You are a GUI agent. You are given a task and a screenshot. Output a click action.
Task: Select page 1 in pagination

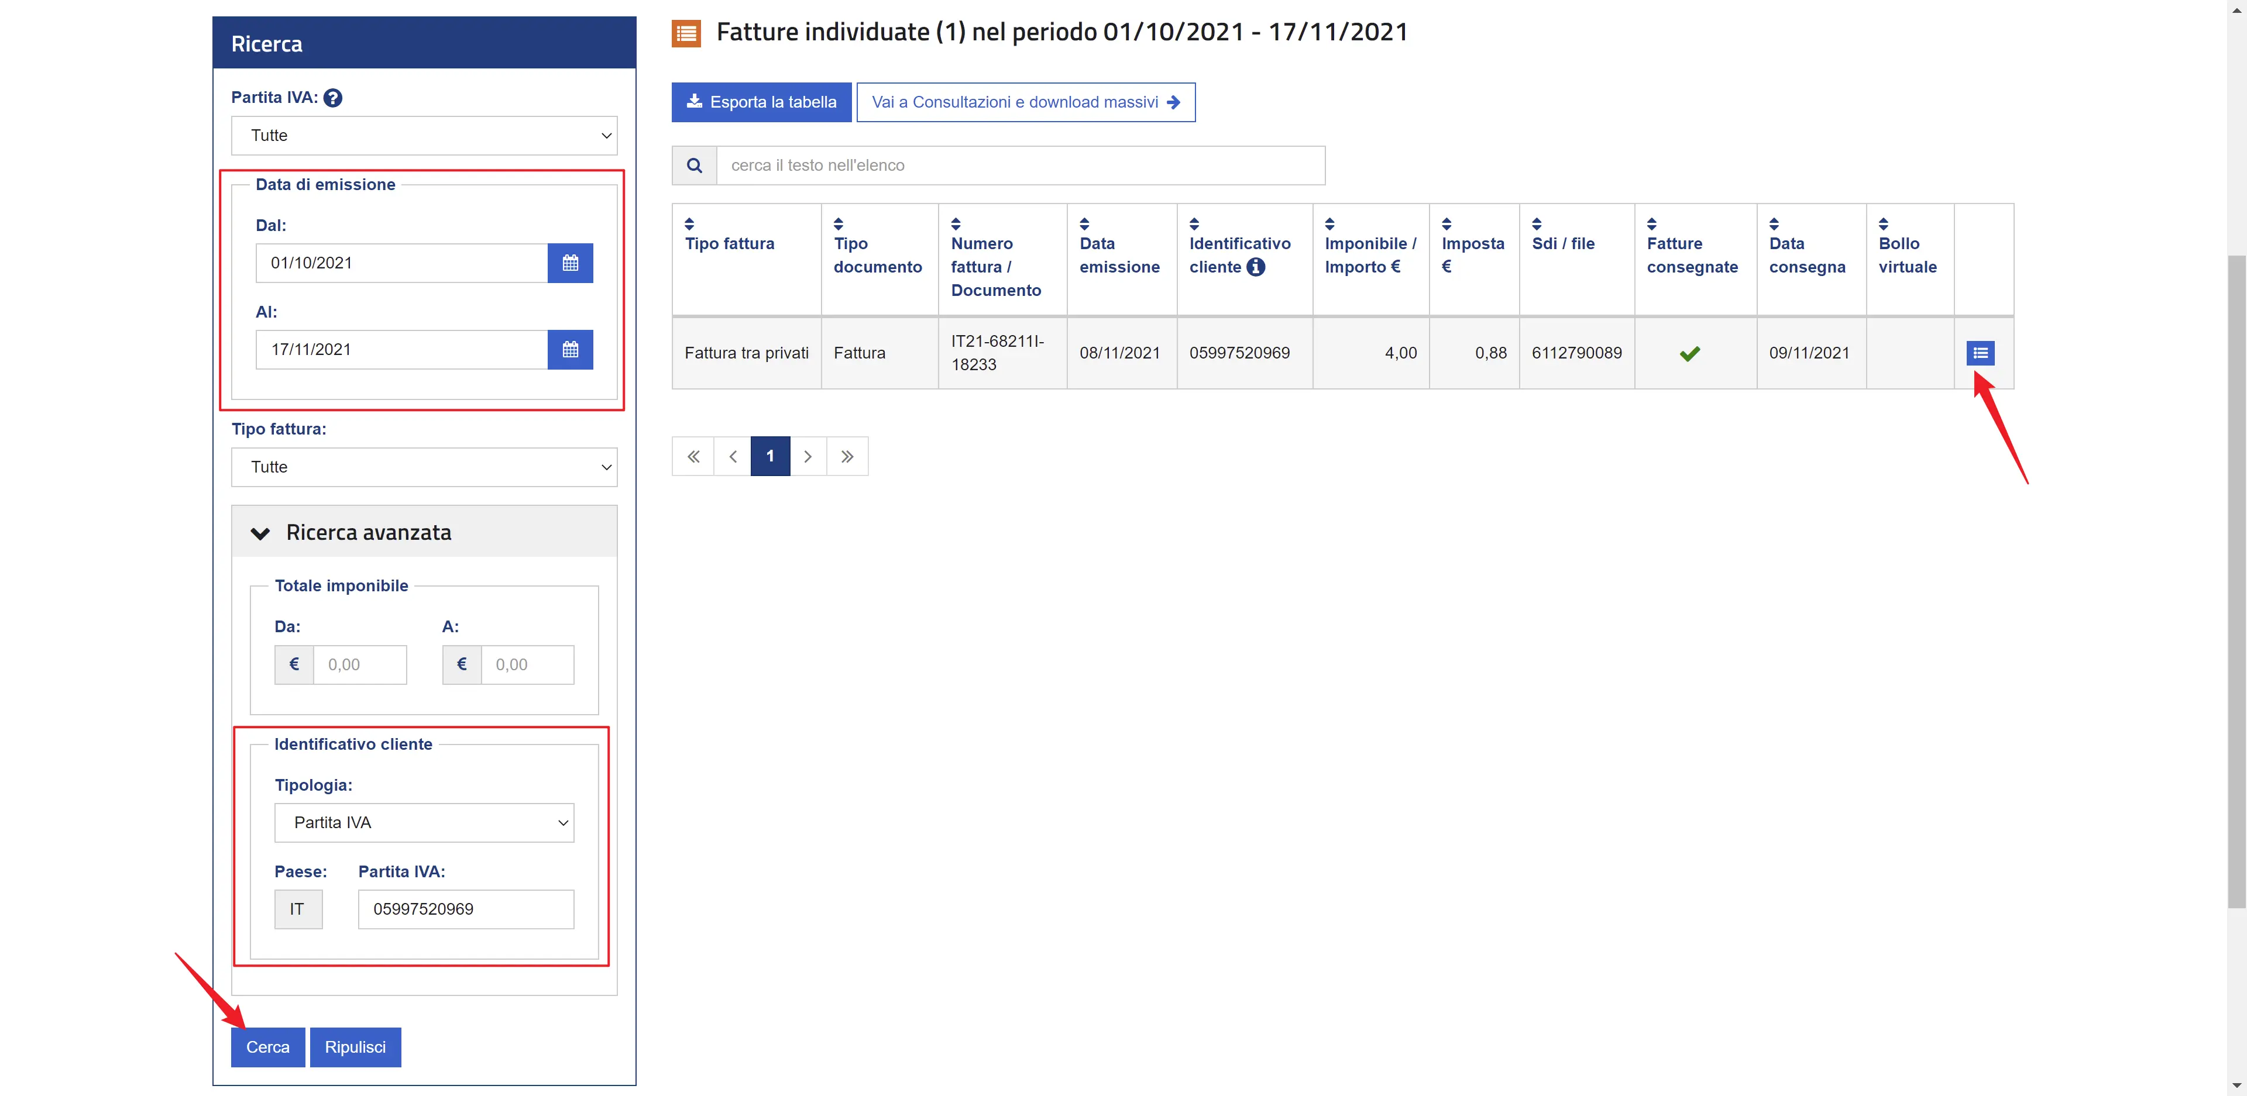pos(770,456)
